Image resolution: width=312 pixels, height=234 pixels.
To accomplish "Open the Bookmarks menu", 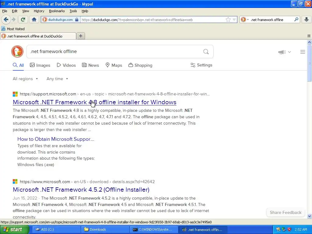I will coord(57,11).
